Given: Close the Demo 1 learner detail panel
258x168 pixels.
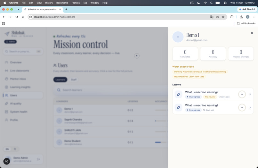Looking at the screenshot, I should 252,33.
